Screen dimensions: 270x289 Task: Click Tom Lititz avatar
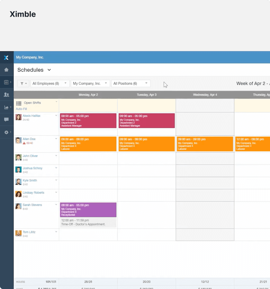tap(18, 233)
